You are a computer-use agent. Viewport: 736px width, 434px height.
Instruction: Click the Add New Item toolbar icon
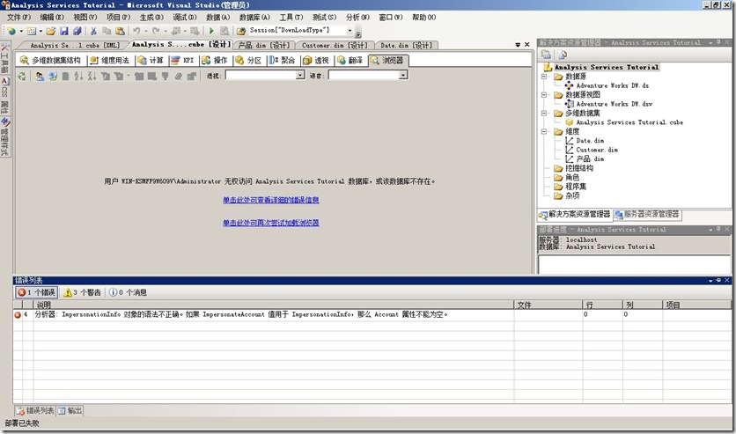click(32, 31)
